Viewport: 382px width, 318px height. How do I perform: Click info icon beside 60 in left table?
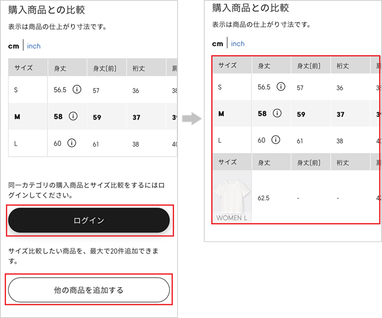coord(71,143)
